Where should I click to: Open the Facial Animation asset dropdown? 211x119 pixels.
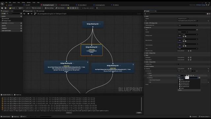(190, 44)
